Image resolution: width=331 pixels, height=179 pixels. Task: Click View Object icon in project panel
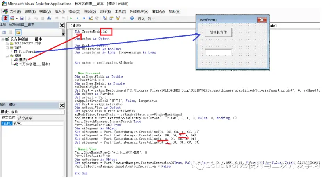[x=11, y=32]
